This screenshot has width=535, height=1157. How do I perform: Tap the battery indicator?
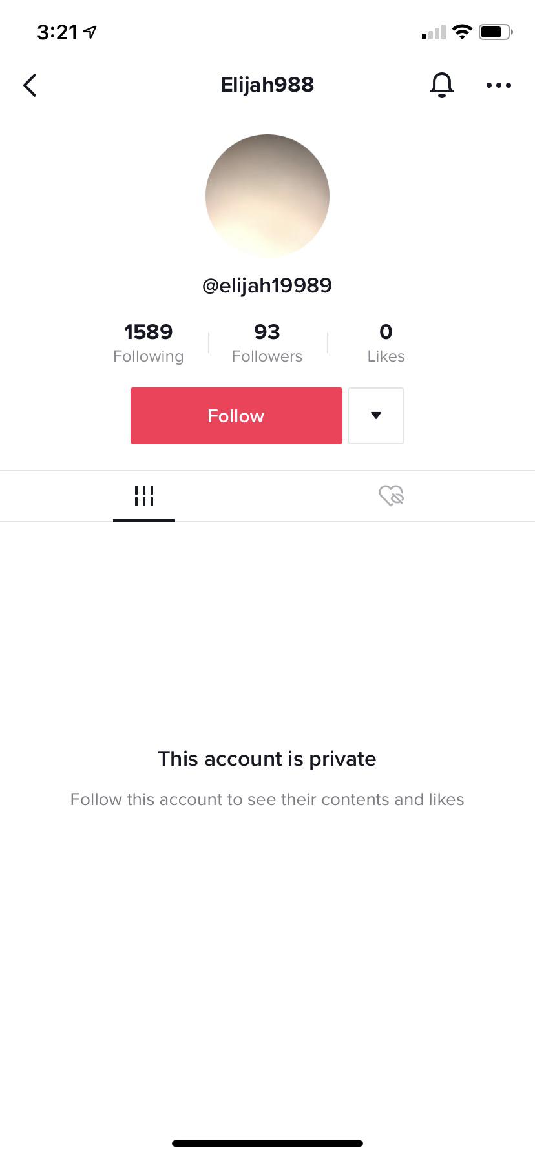point(495,30)
